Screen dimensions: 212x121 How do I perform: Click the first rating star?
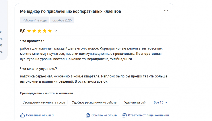click(29, 31)
